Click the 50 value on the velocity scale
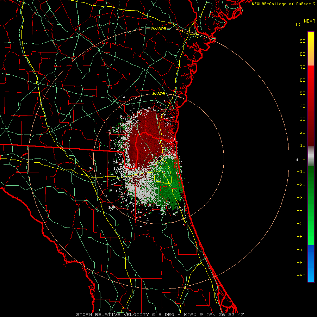Viewport: 317px width, 317px height. coord(303,93)
